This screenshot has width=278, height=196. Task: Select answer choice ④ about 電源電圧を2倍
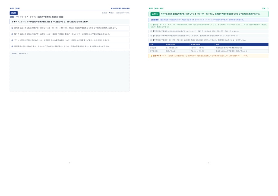coord(69,47)
